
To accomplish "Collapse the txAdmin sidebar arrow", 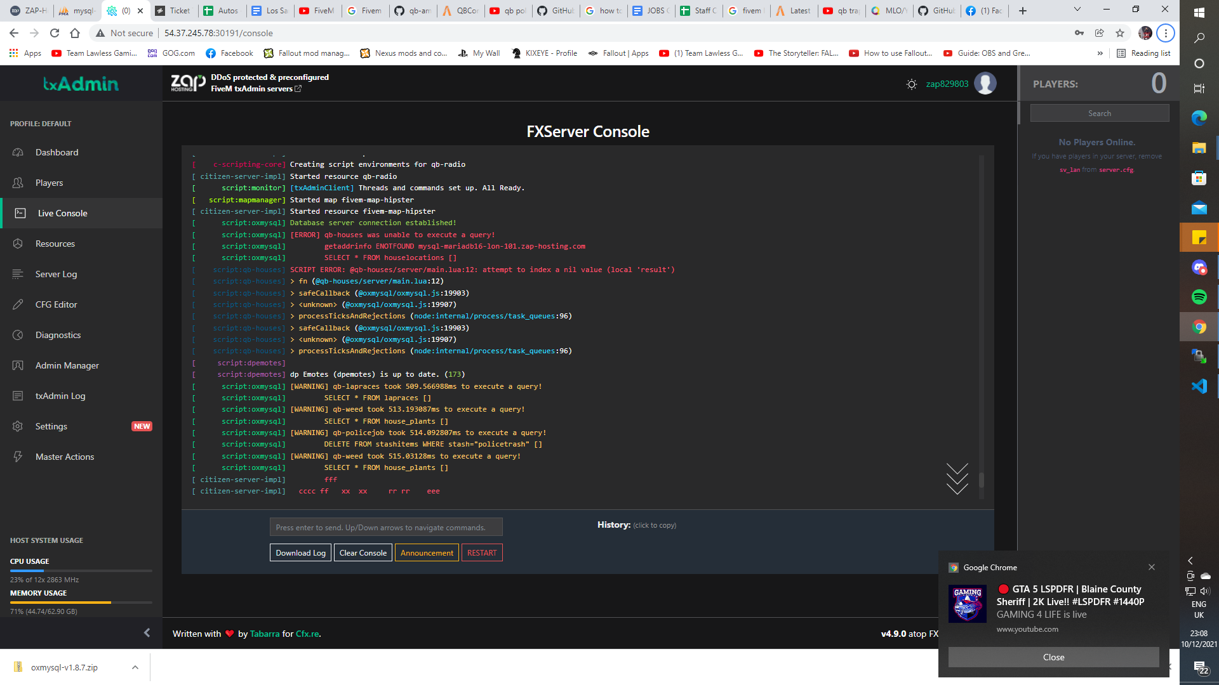I will pos(147,632).
